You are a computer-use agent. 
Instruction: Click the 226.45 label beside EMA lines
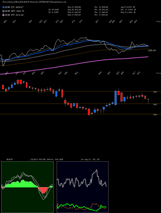coord(152,50)
